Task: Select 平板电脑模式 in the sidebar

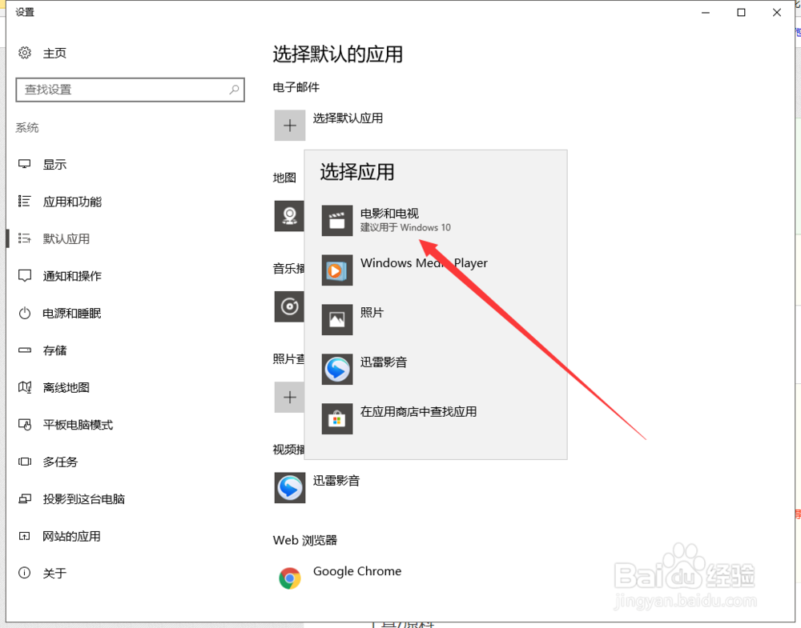Action: (x=66, y=425)
